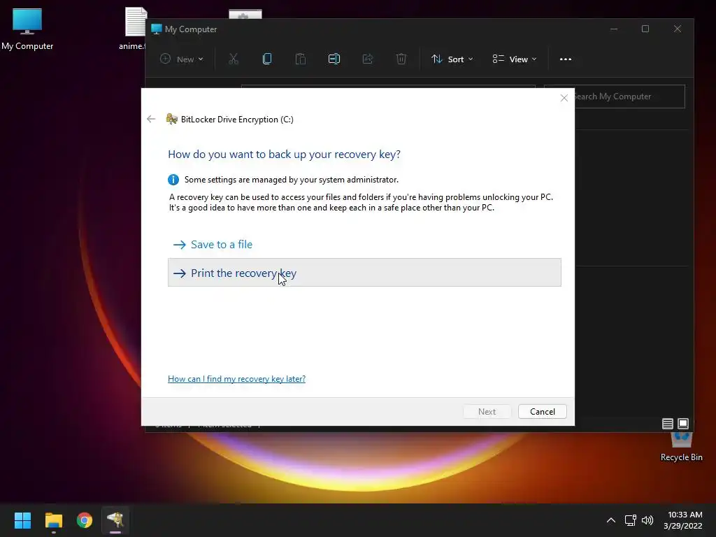Open the Windows Start menu
This screenshot has height=537, width=716.
(x=22, y=520)
